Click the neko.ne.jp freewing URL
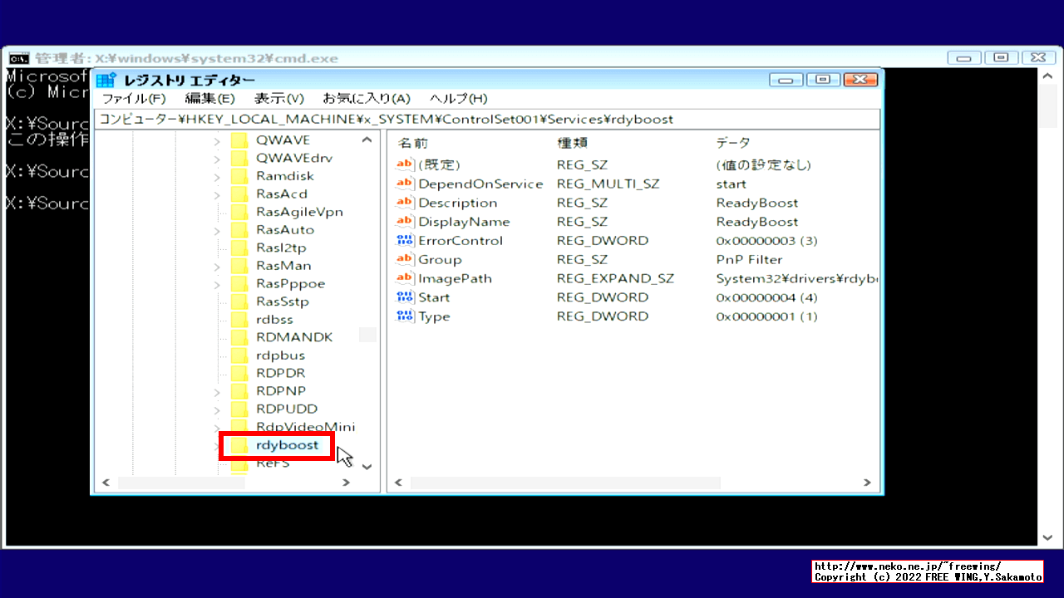The image size is (1064, 598). (909, 565)
